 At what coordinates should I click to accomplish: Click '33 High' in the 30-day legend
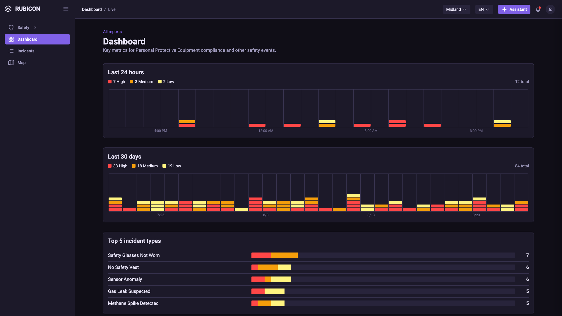pyautogui.click(x=120, y=166)
